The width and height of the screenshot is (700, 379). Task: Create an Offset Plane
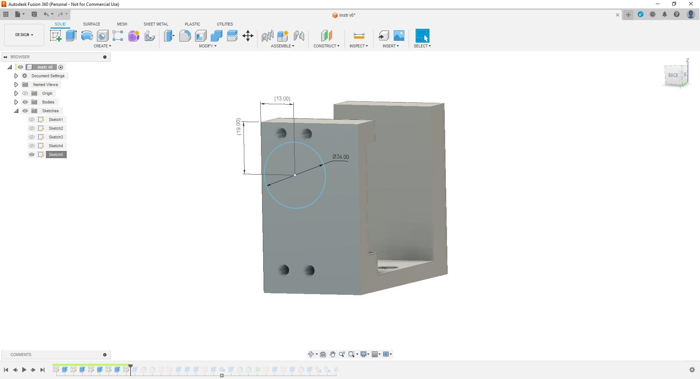pyautogui.click(x=326, y=36)
